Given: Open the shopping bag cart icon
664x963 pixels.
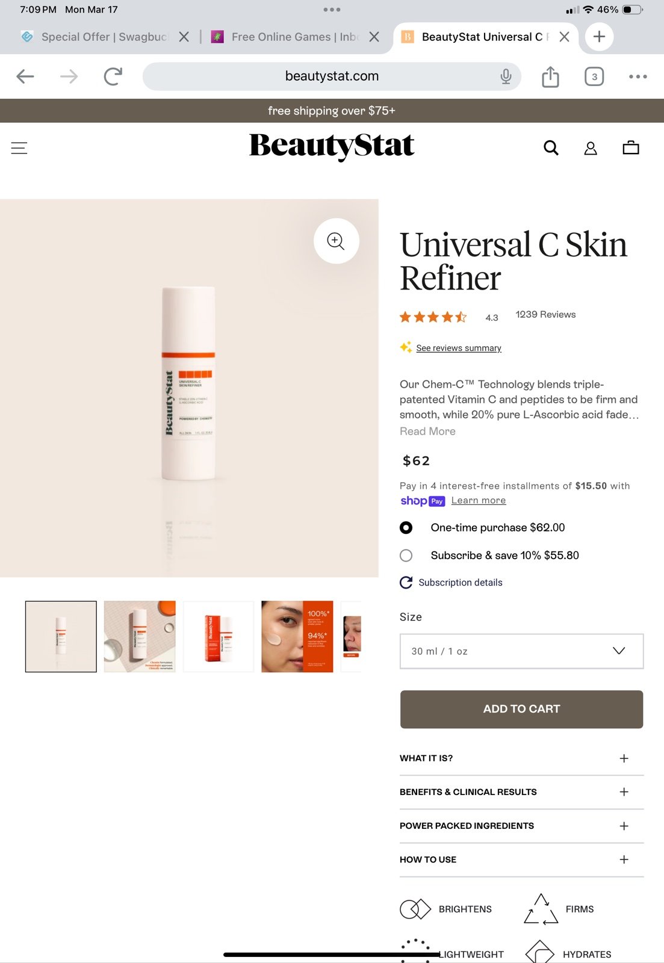Looking at the screenshot, I should (x=631, y=148).
